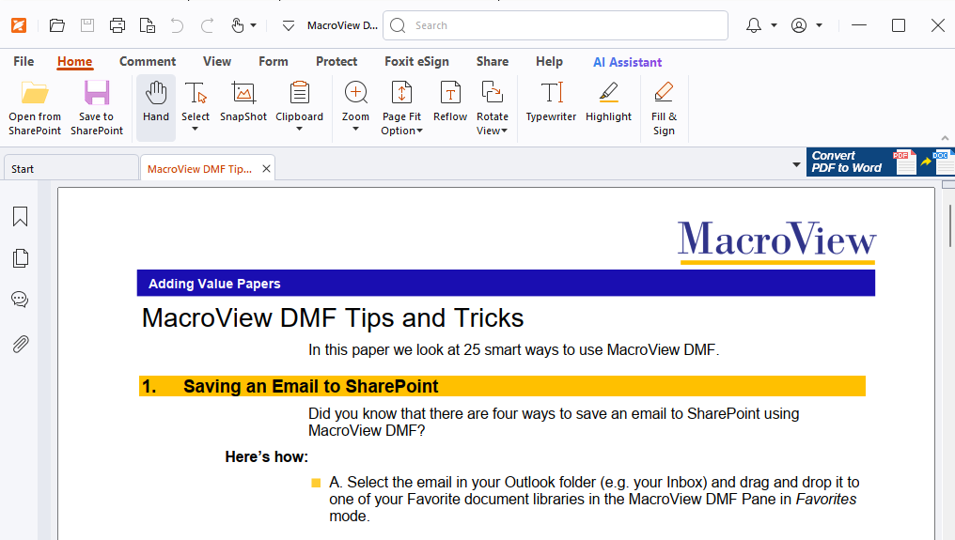Click the heading 'Saving an Email to SharePoint'

tap(310, 387)
